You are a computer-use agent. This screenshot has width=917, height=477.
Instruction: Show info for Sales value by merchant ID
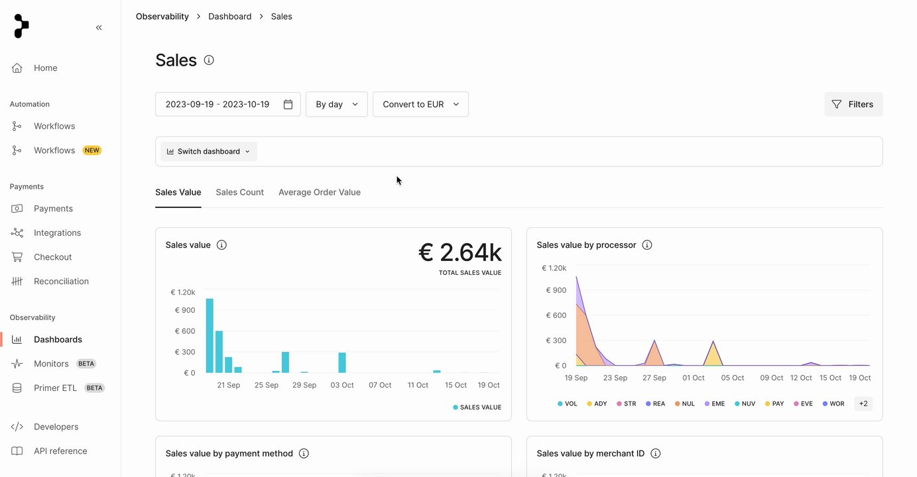[x=656, y=454]
